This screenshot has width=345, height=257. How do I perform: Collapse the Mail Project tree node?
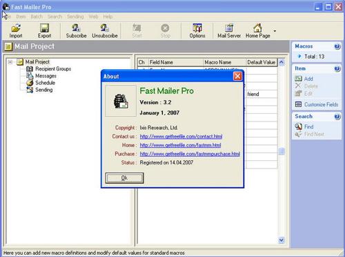(x=10, y=62)
